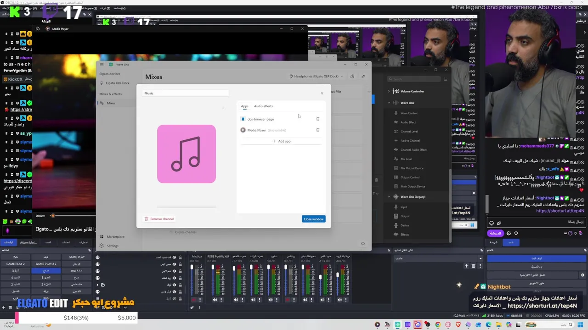
Task: Remove Media Player app using its trash icon
Action: tap(317, 130)
